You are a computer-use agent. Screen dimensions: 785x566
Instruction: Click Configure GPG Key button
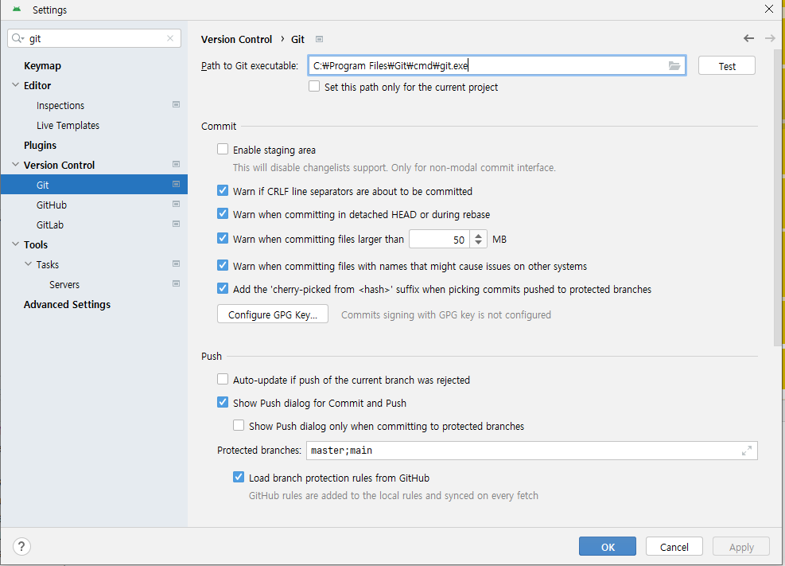(272, 314)
